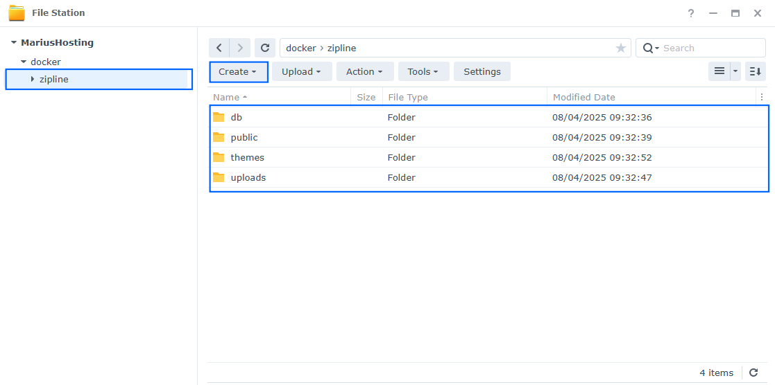Click docker in the path breadcrumb
775x385 pixels.
pos(301,48)
